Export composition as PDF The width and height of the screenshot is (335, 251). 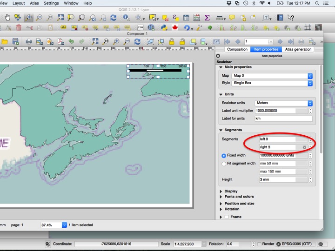(x=60, y=41)
